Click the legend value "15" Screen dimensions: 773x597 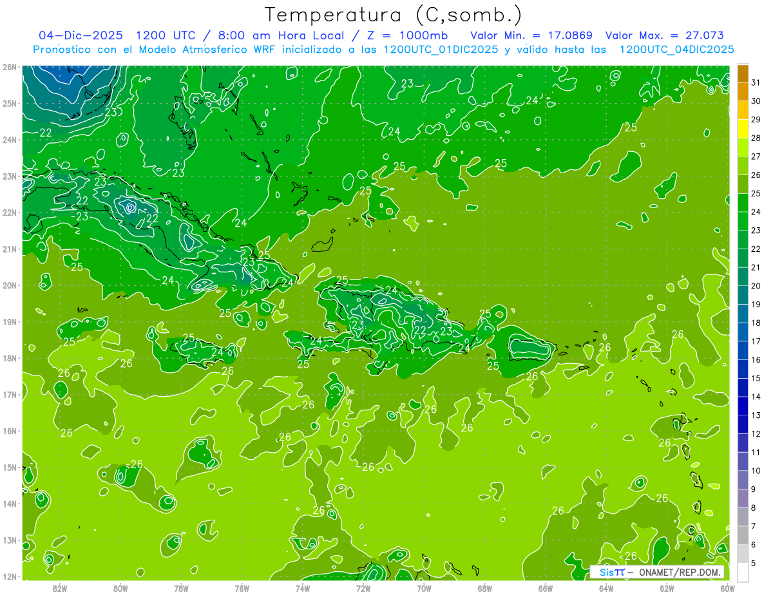tap(756, 378)
